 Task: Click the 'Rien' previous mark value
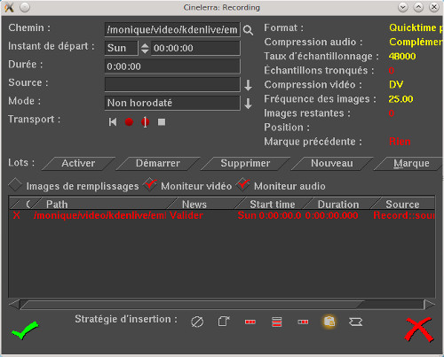pyautogui.click(x=400, y=142)
